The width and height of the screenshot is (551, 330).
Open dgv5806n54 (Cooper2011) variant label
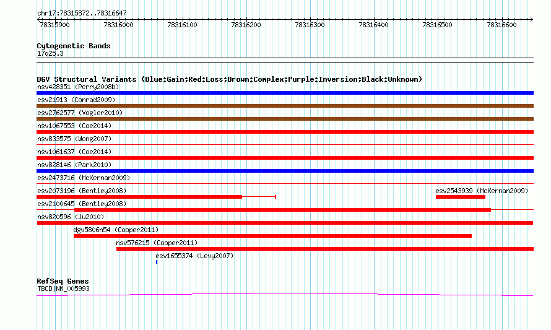(116, 230)
